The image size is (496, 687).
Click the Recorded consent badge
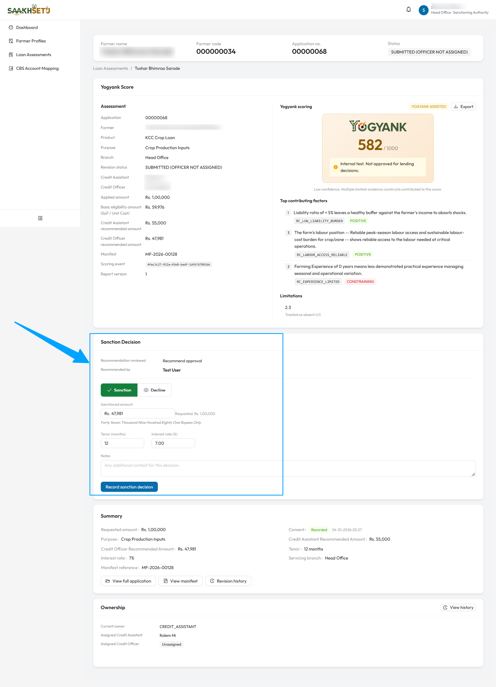(319, 530)
